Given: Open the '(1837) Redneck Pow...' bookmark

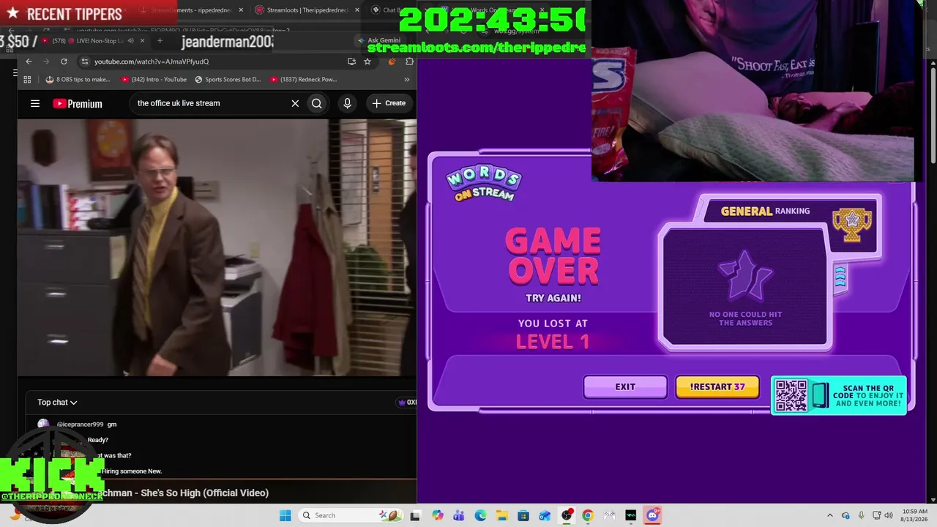Looking at the screenshot, I should [303, 79].
